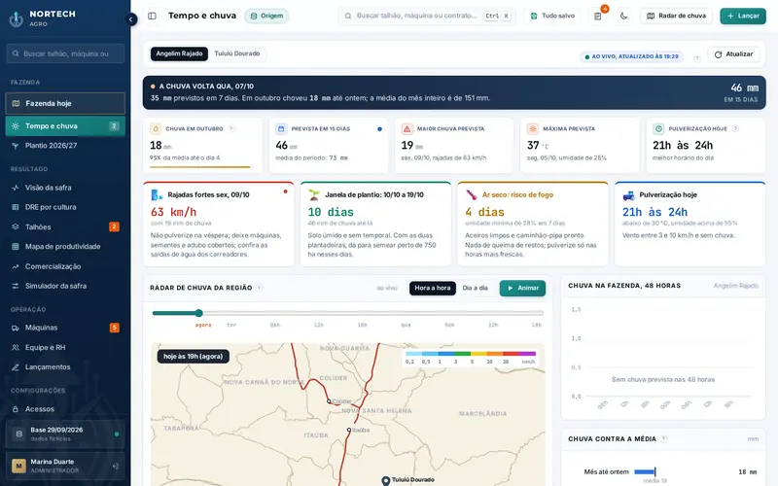
Task: Open the Radar de chuva button
Action: tap(676, 16)
